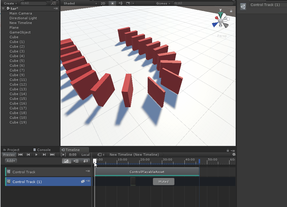This screenshot has width=287, height=207.
Task: Step to previous frame in Timeline
Action: [28, 155]
